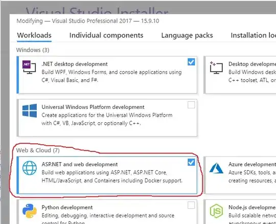Screen dimensions: 276x224
Task: Click the Node.js hexagon icon
Action: point(216,211)
